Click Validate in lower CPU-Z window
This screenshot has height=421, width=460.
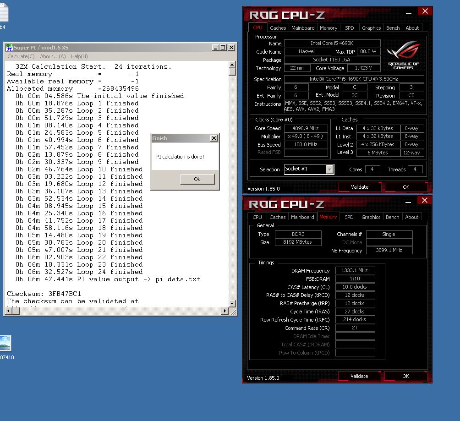pyautogui.click(x=359, y=376)
